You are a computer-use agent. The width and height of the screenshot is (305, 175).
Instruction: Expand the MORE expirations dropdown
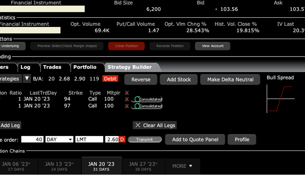[182, 166]
